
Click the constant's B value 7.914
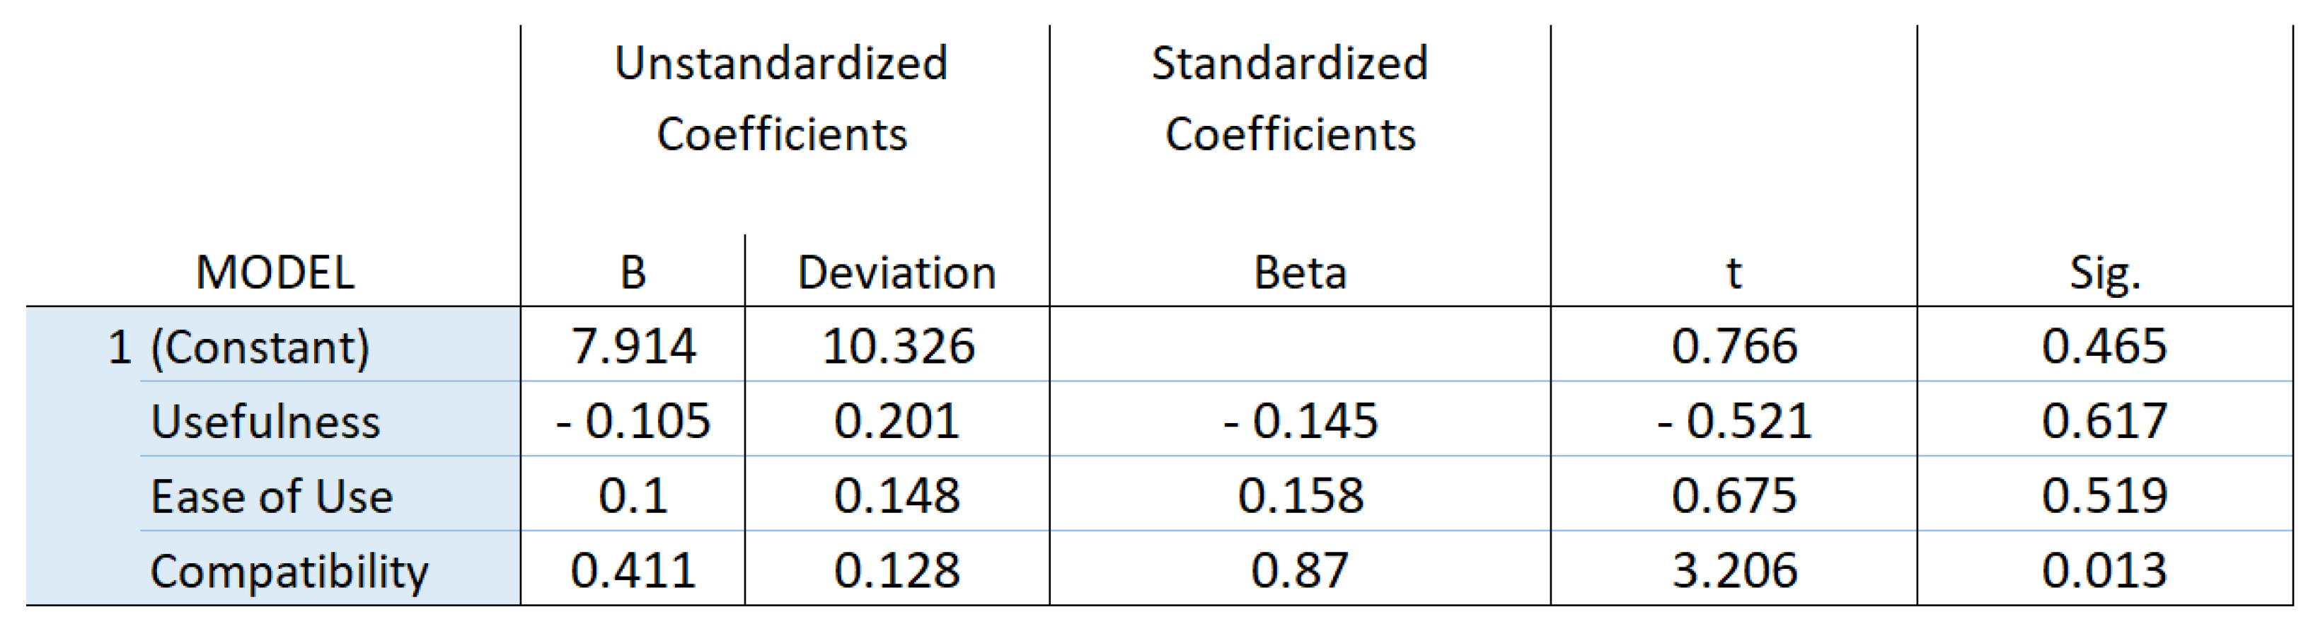(x=633, y=347)
